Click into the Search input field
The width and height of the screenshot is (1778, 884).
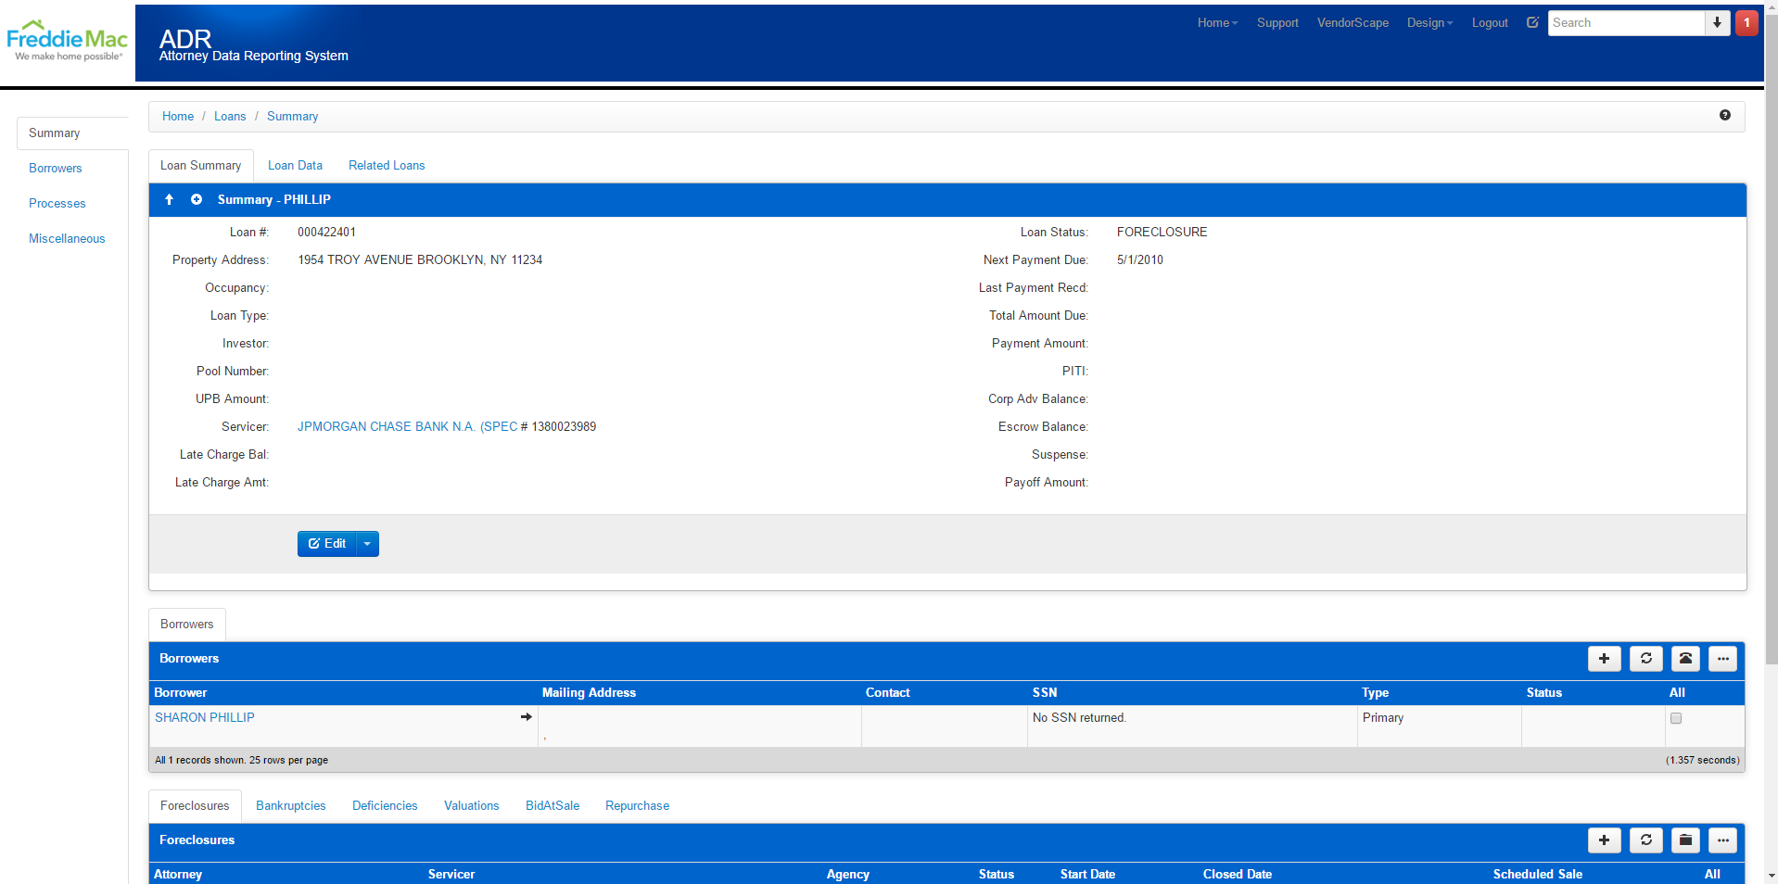[1626, 23]
